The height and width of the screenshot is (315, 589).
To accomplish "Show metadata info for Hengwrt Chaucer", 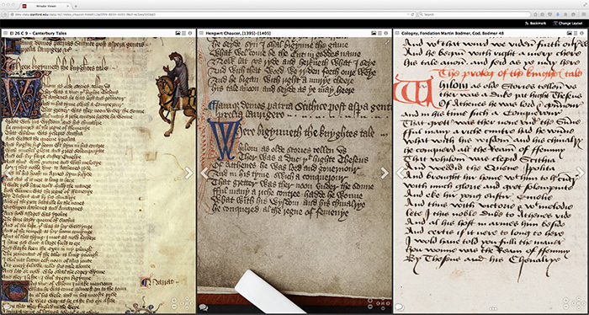I will tap(385, 33).
